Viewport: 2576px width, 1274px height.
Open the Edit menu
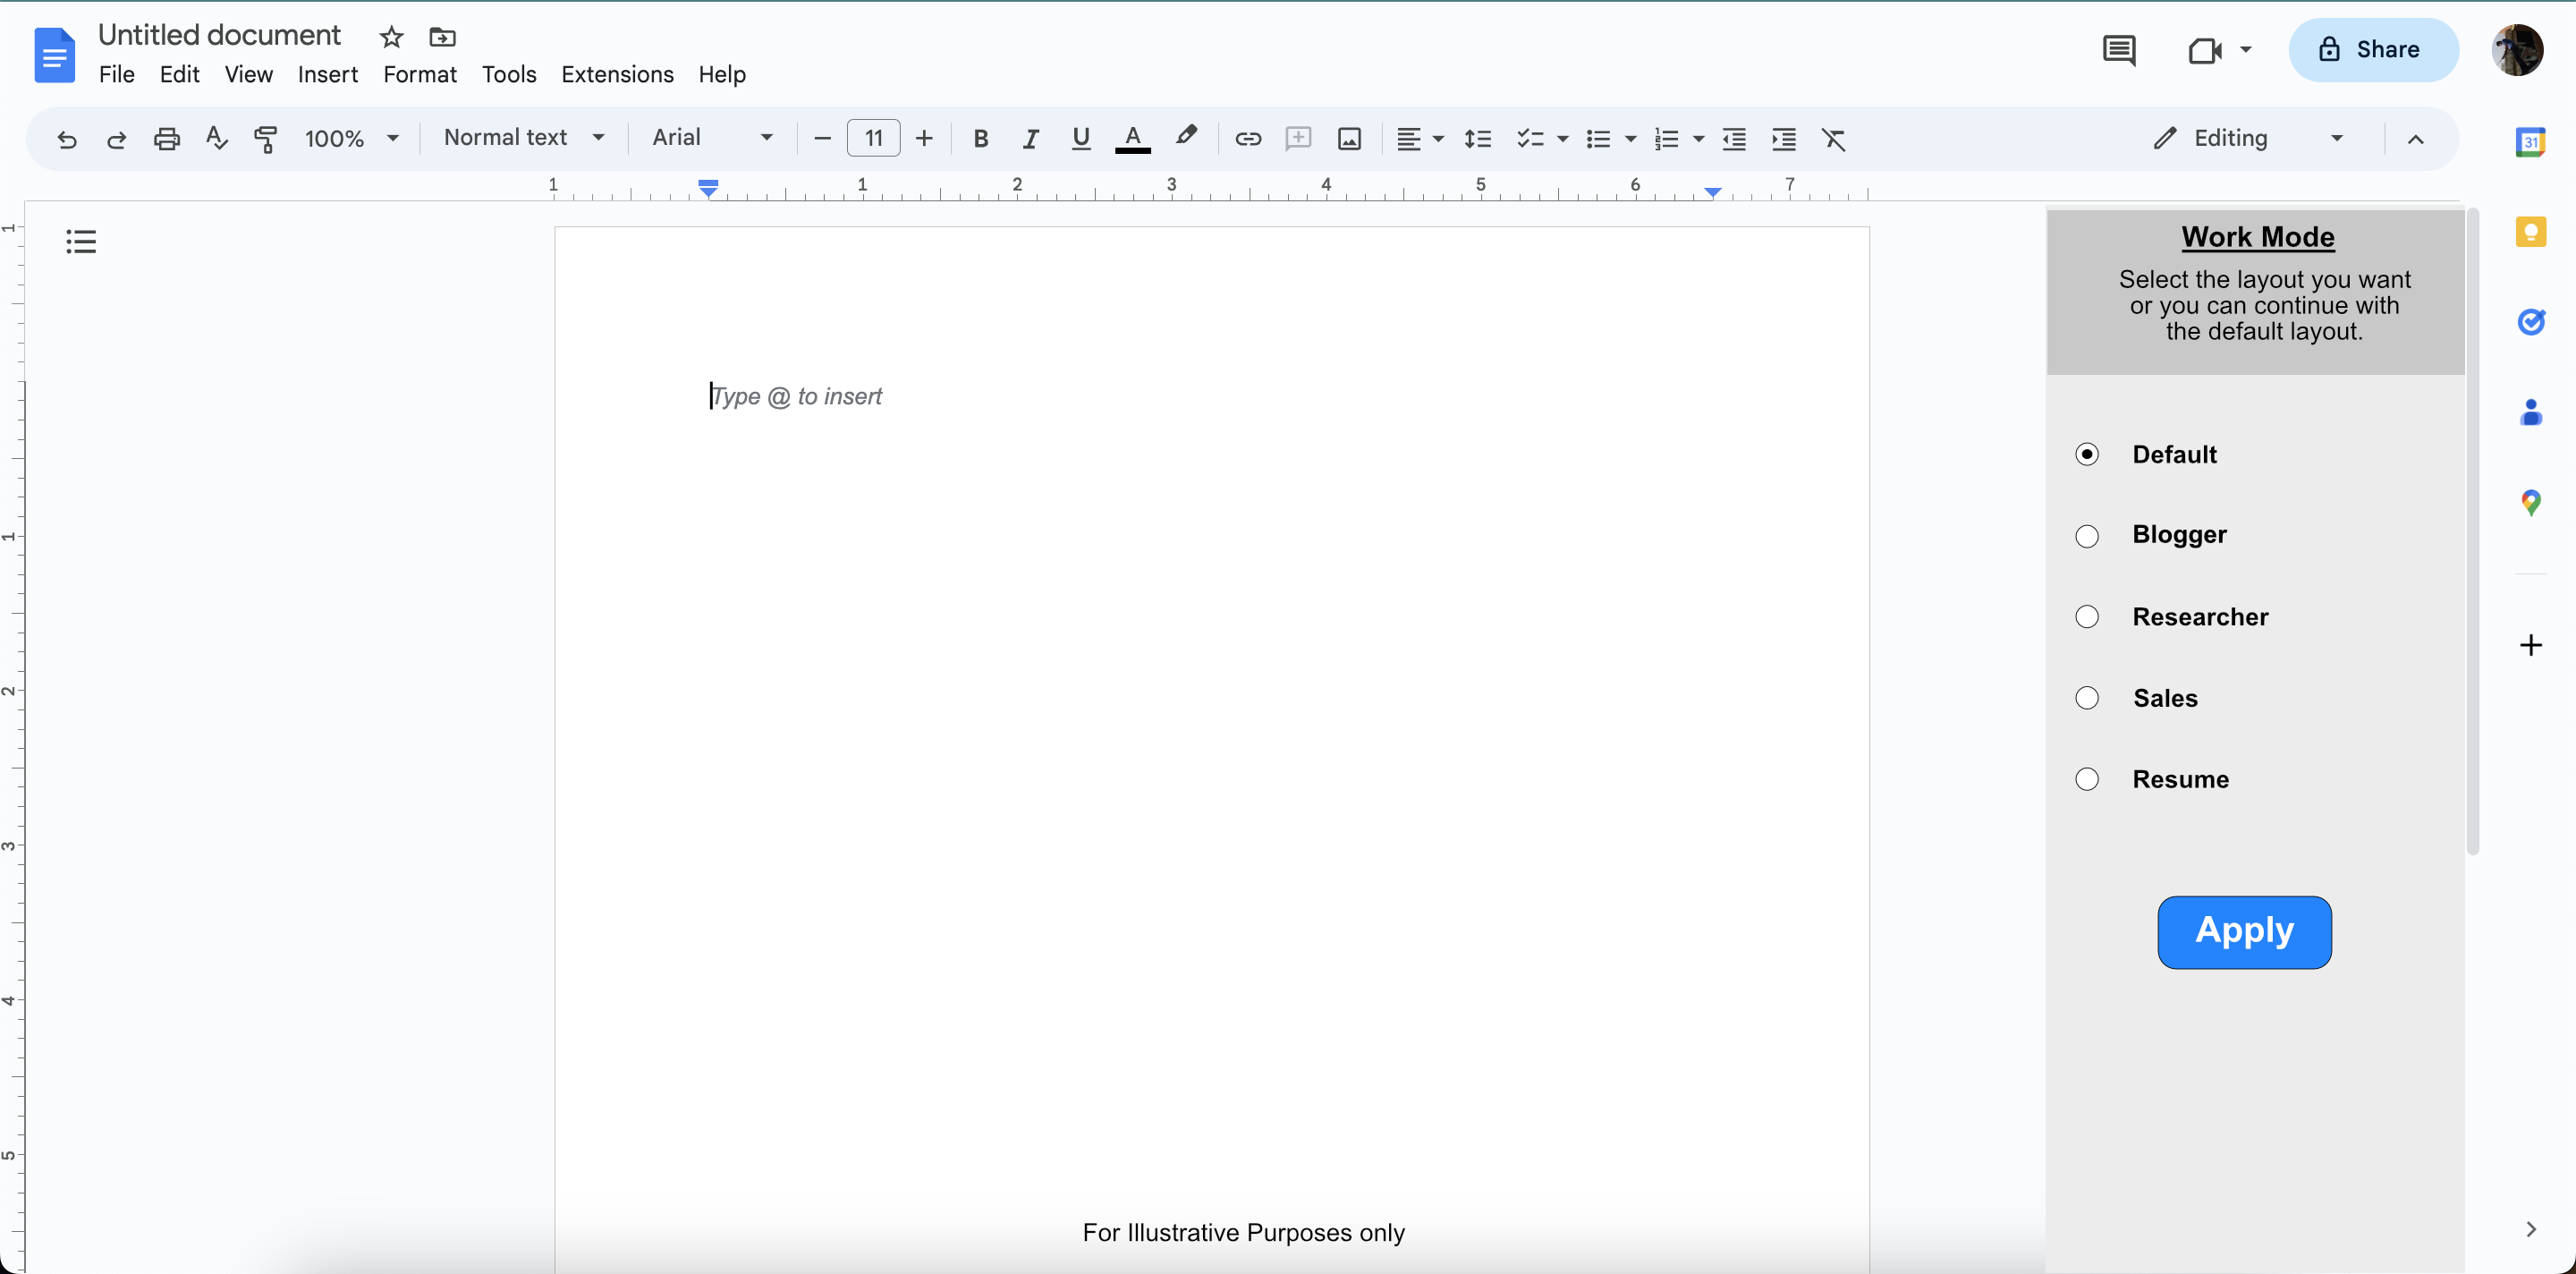coord(180,75)
